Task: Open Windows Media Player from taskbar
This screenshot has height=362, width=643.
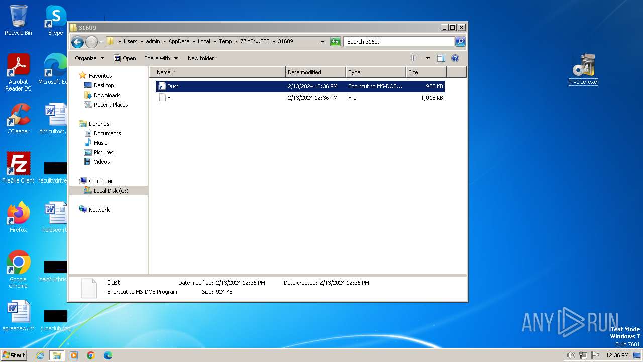Action: pyautogui.click(x=74, y=355)
